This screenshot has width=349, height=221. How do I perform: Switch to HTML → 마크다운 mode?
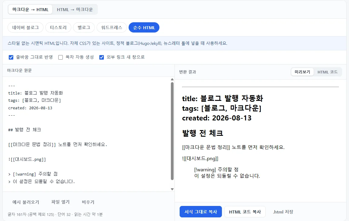tap(75, 10)
